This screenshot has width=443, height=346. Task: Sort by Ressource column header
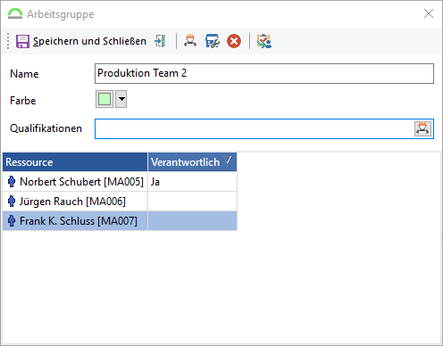(75, 162)
